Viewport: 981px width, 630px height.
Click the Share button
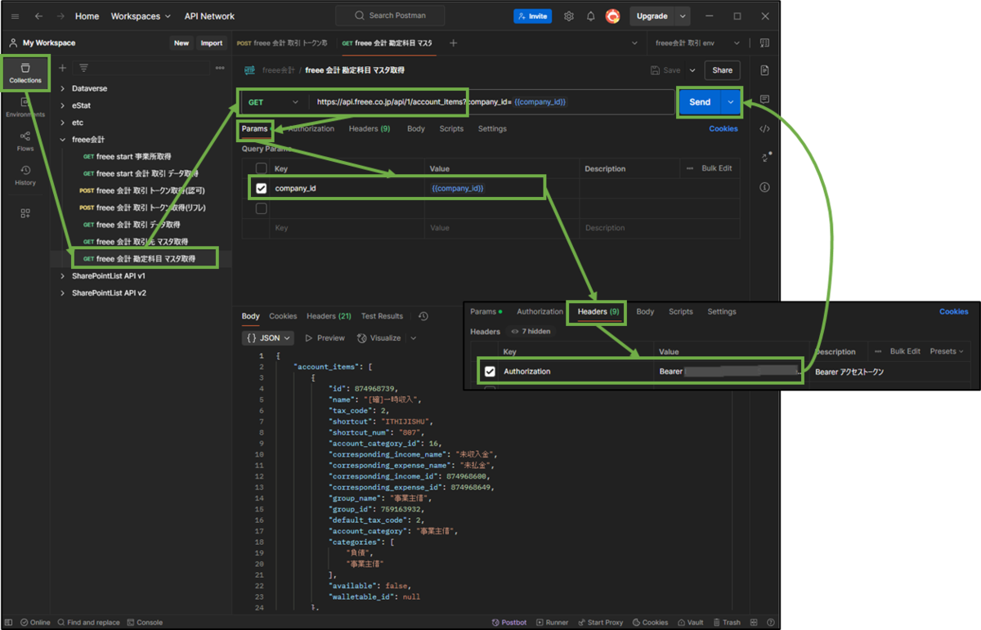(723, 70)
